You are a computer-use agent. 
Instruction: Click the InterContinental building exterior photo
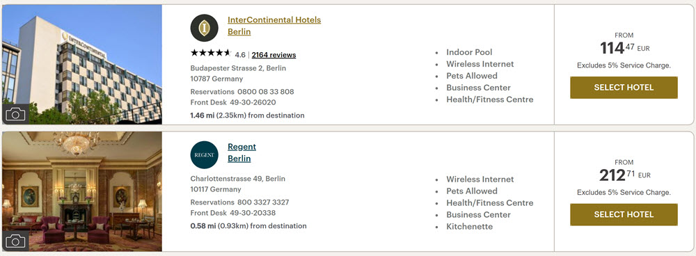[x=82, y=64]
